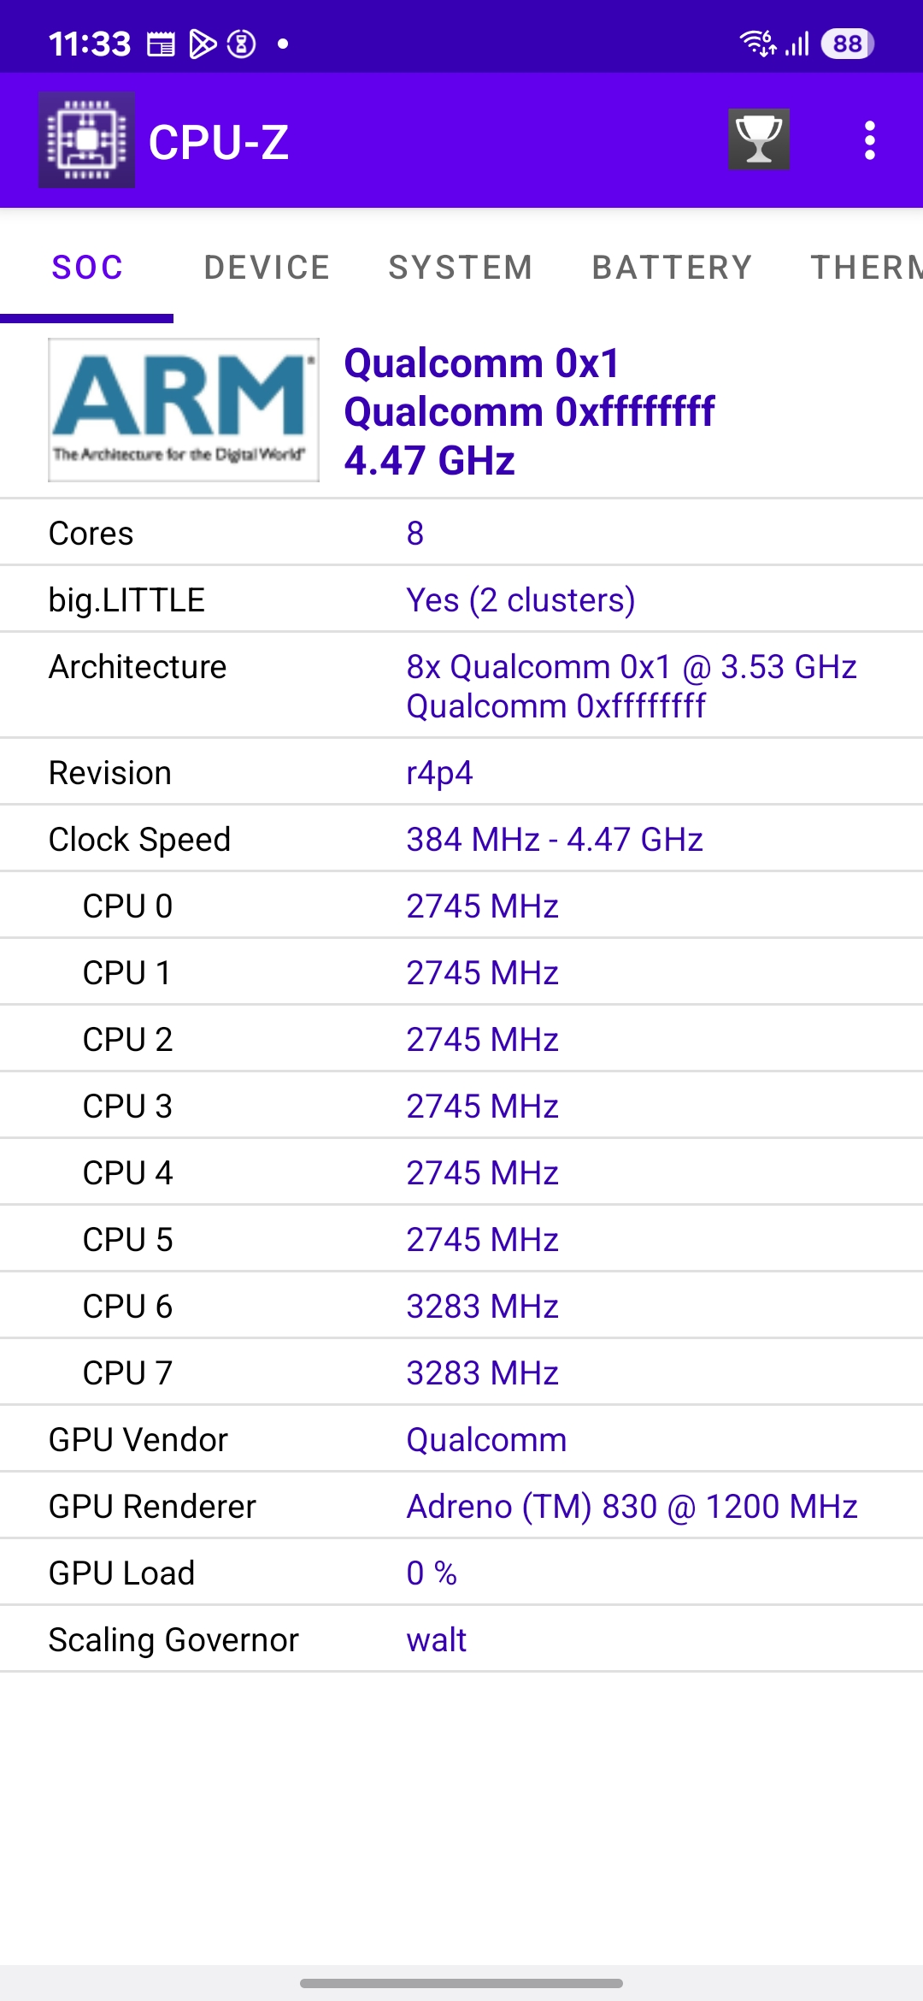Tap the bottom navigation gesture bar
This screenshot has height=2001, width=923.
(x=461, y=1982)
